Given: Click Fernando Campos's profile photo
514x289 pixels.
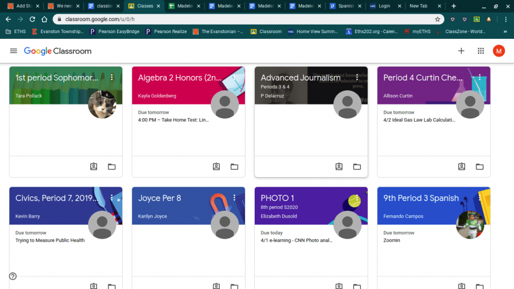Looking at the screenshot, I should [x=470, y=225].
